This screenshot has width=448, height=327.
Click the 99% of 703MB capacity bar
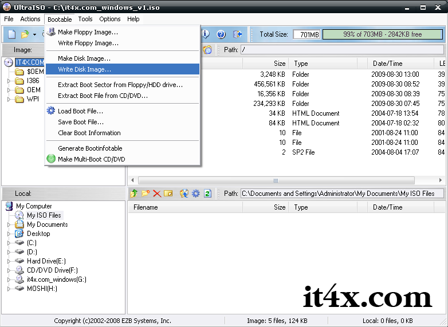[x=382, y=34]
